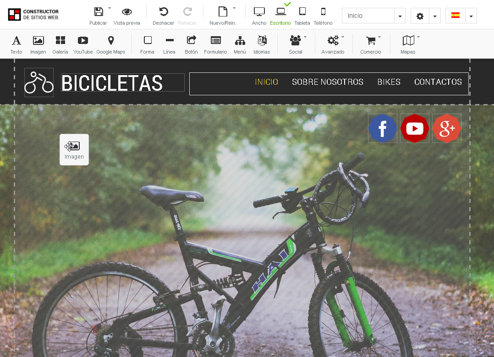Screen dimensions: 494x357
Task: Add a Forma shape element
Action: (147, 45)
